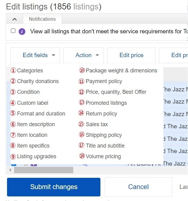Viewport: 188px width, 201px height.
Task: Open the Edit fields dropdown
Action: click(x=39, y=55)
